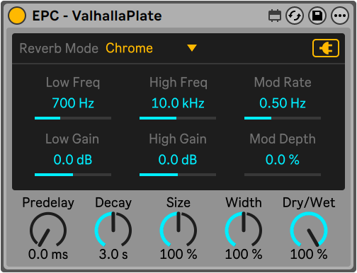Click the High Gain label
This screenshot has height=273, width=357.
[178, 139]
